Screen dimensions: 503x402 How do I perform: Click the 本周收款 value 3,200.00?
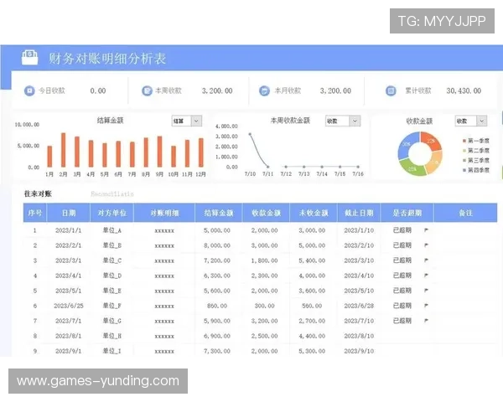(x=217, y=90)
